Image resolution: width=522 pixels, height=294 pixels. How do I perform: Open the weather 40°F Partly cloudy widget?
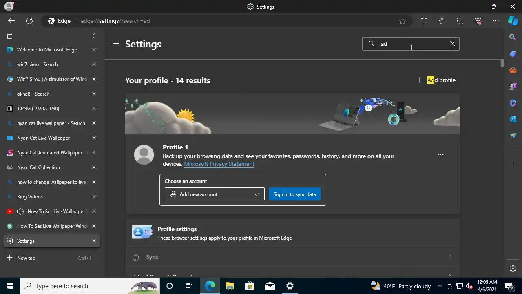401,286
